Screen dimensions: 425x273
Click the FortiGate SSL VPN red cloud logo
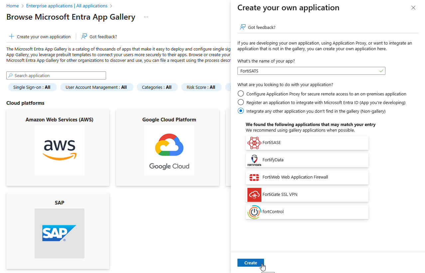[x=254, y=195]
